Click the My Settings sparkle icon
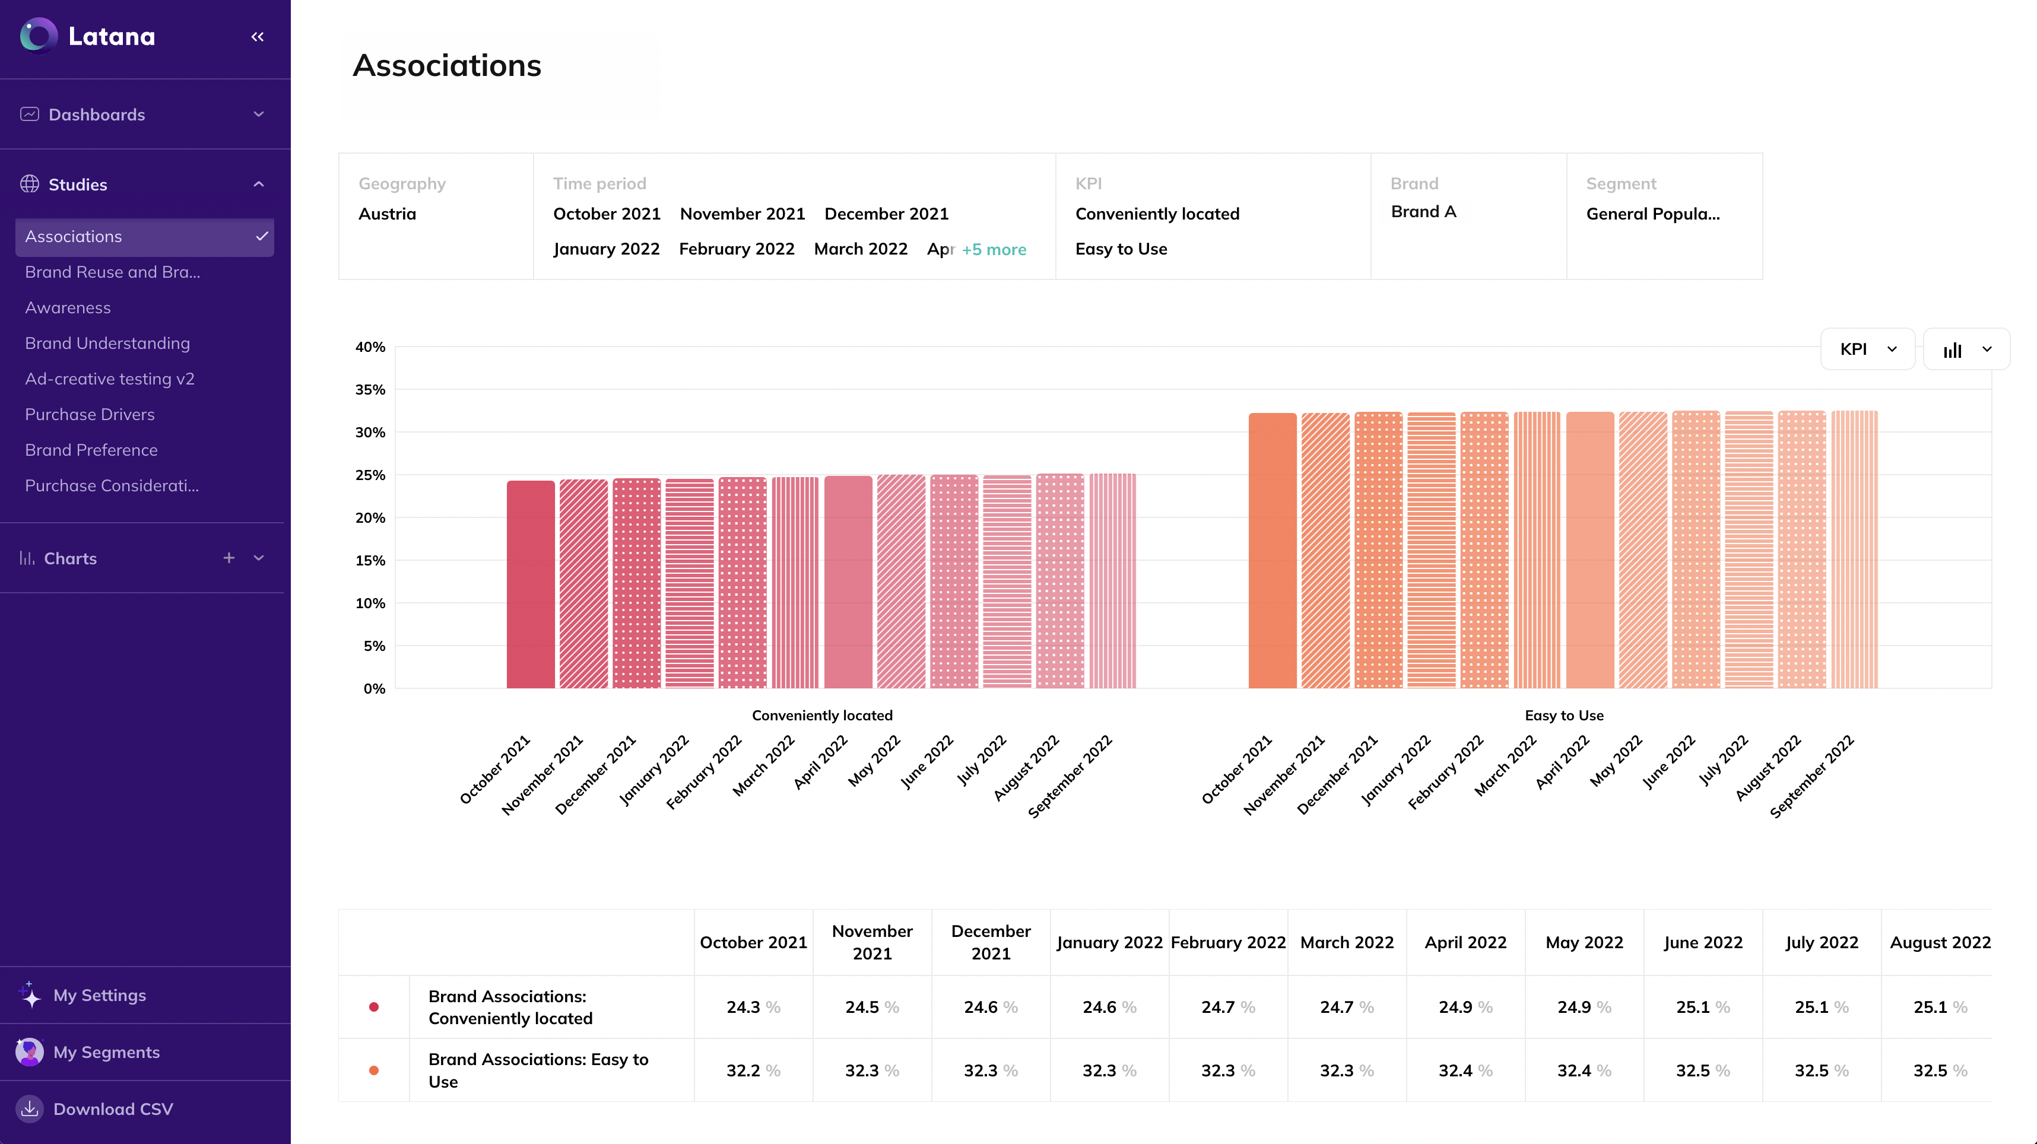Screen dimensions: 2037x1144 pyautogui.click(x=29, y=994)
